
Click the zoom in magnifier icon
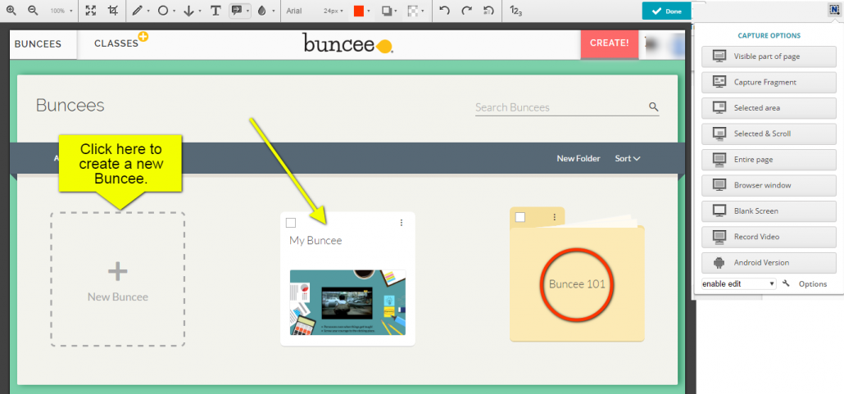point(11,11)
